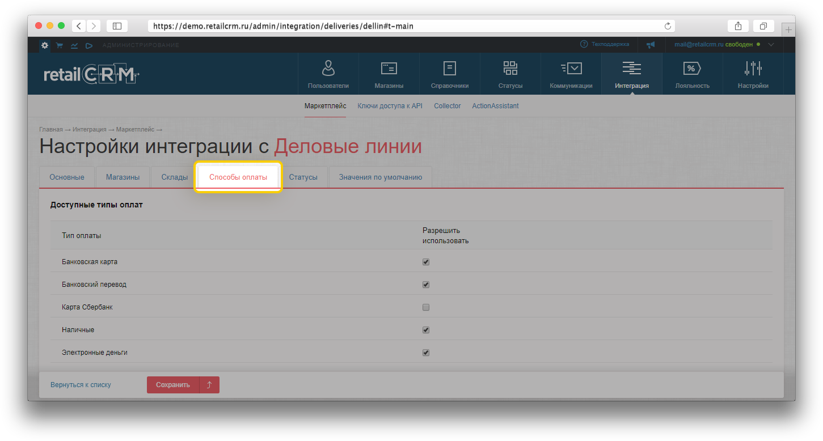Click the свободен status label
The width and height of the screenshot is (823, 441).
(x=739, y=44)
